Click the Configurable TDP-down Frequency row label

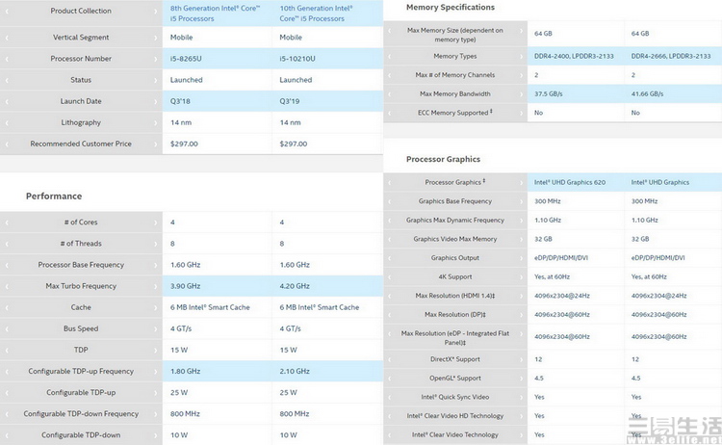pyautogui.click(x=81, y=413)
